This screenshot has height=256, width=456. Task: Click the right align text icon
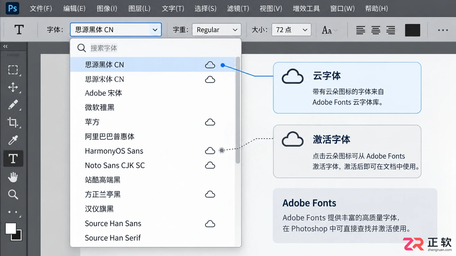(391, 30)
